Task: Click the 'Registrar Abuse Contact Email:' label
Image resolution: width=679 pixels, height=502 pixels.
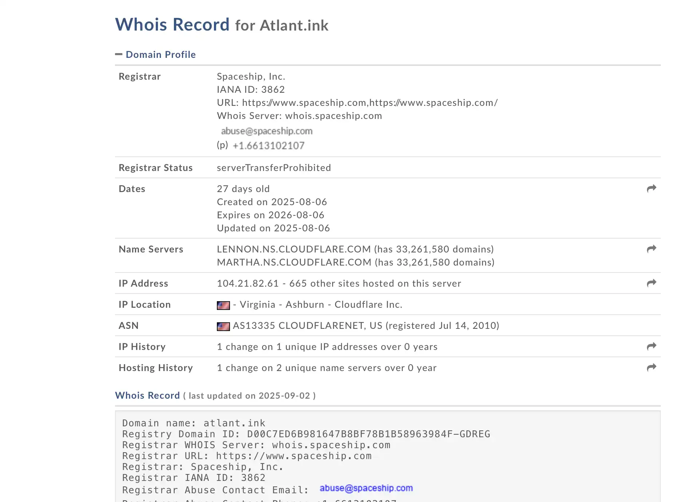Action: coord(215,490)
